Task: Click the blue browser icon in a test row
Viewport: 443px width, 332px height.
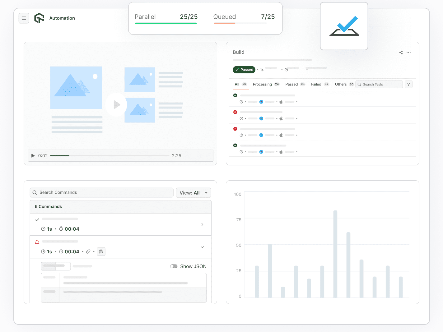Action: pyautogui.click(x=261, y=102)
